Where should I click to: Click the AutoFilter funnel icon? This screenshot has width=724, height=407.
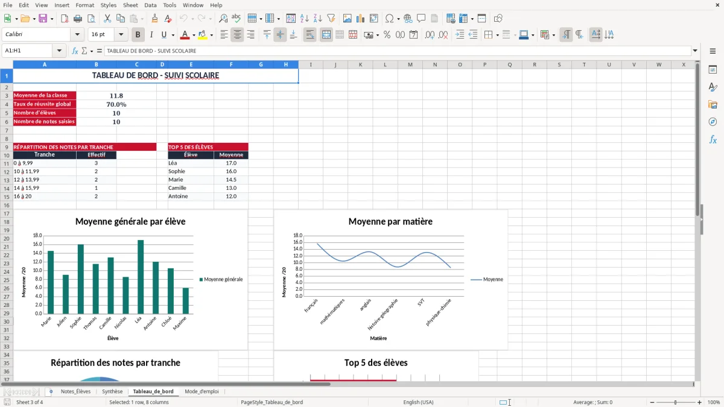point(331,19)
